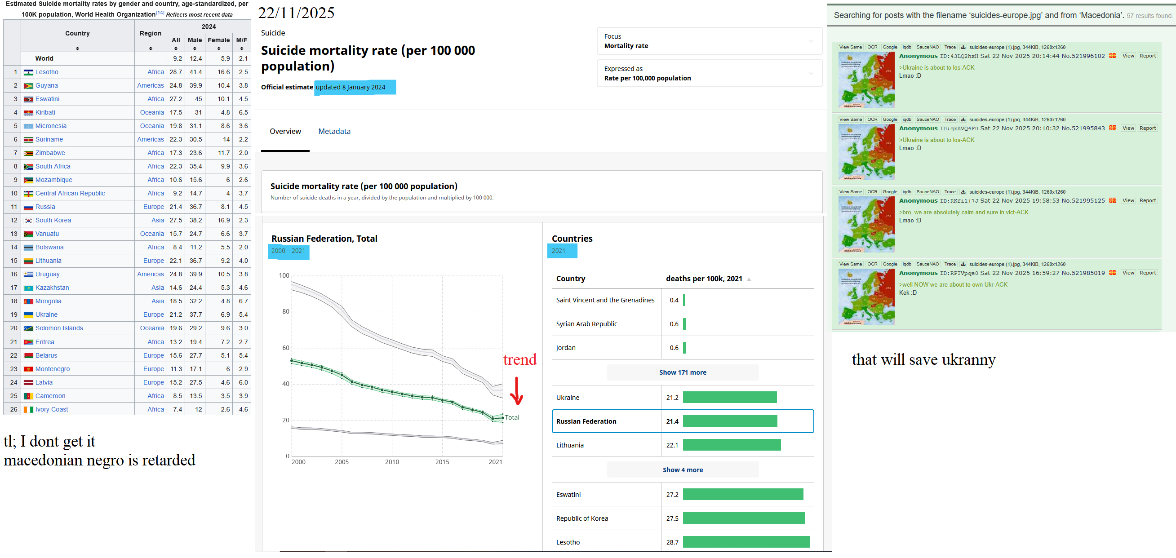Click the SauceNAO button on the first post
This screenshot has width=1176, height=558.
click(x=927, y=48)
